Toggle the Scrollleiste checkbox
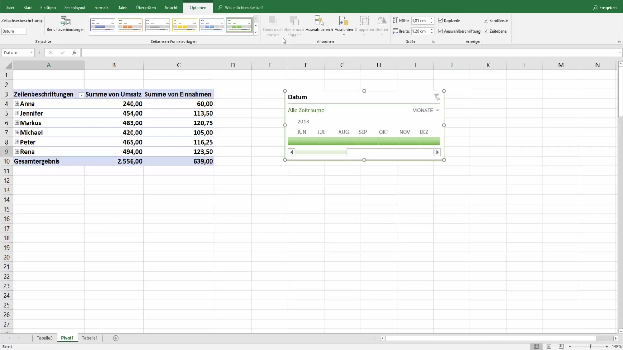 pyautogui.click(x=486, y=20)
